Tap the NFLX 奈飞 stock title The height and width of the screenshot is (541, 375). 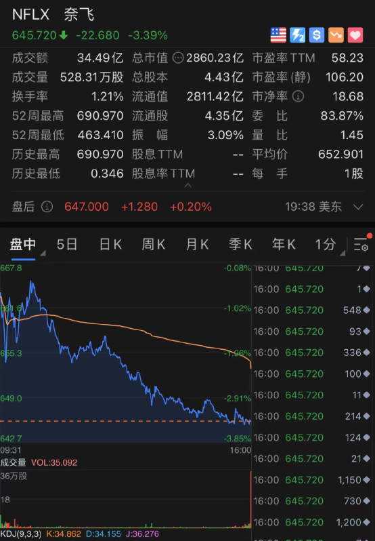click(53, 15)
